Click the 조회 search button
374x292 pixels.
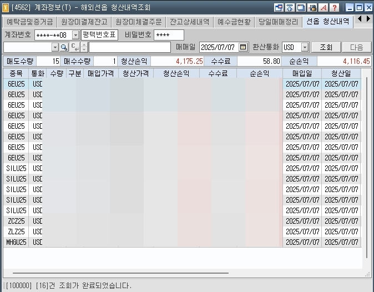(326, 47)
